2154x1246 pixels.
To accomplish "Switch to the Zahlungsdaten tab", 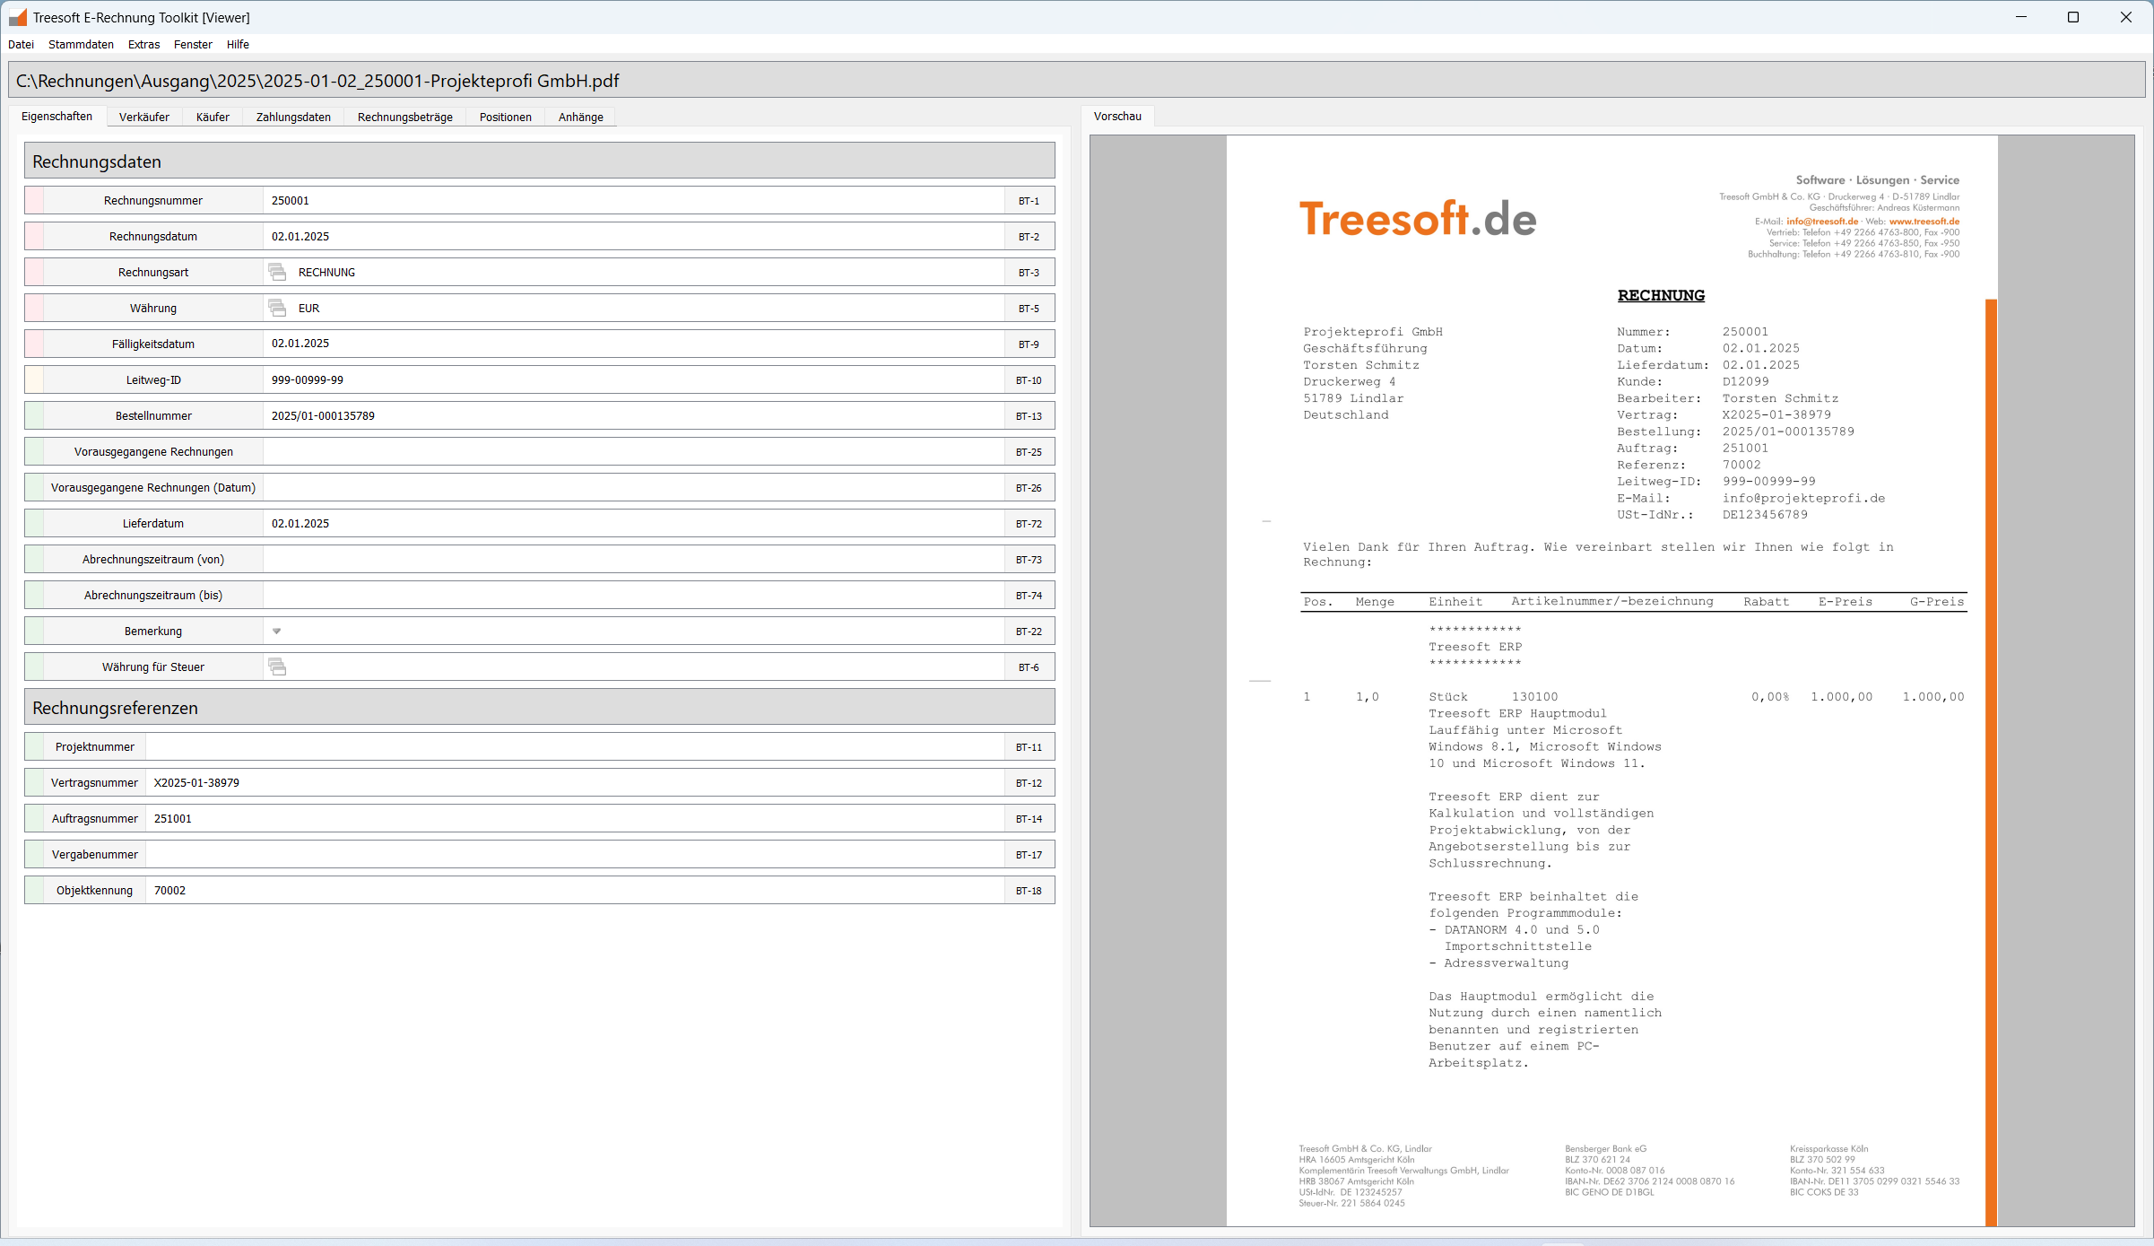I will point(293,117).
